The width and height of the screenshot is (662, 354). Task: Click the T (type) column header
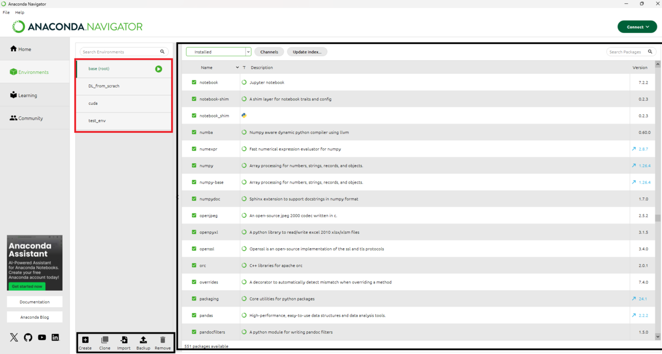coord(244,67)
